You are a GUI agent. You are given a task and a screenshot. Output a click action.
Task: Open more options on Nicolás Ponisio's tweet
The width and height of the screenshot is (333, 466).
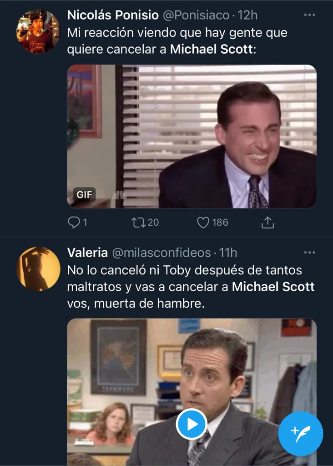(309, 15)
